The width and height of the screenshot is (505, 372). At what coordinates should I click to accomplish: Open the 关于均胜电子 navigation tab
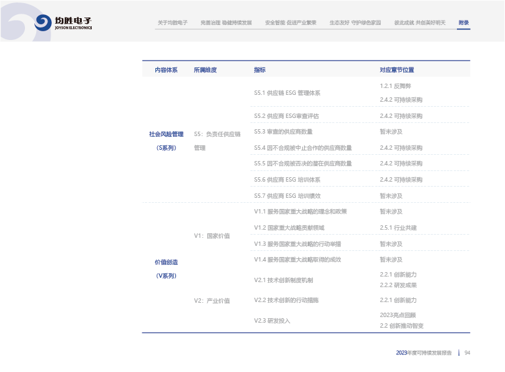[x=172, y=22]
